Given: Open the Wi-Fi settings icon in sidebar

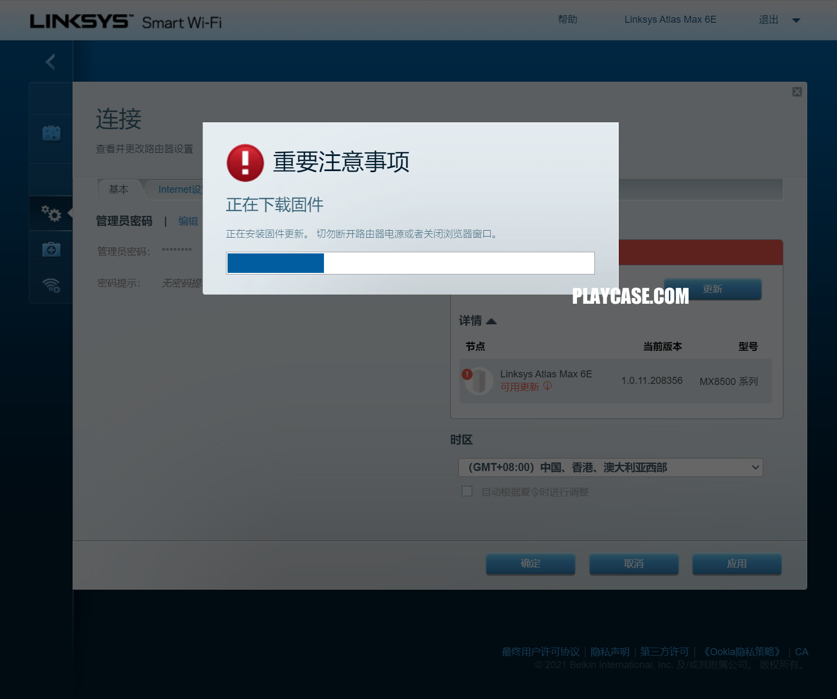Looking at the screenshot, I should point(51,285).
